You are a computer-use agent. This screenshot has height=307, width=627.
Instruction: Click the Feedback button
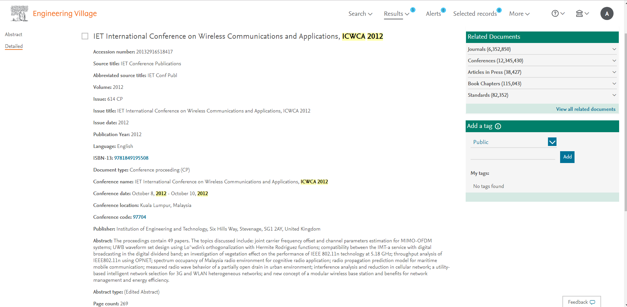581,302
